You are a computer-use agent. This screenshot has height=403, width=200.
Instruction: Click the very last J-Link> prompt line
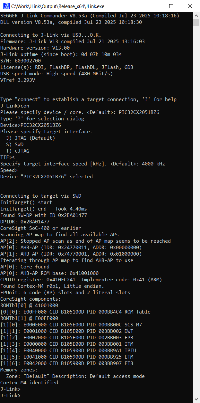tap(10, 395)
